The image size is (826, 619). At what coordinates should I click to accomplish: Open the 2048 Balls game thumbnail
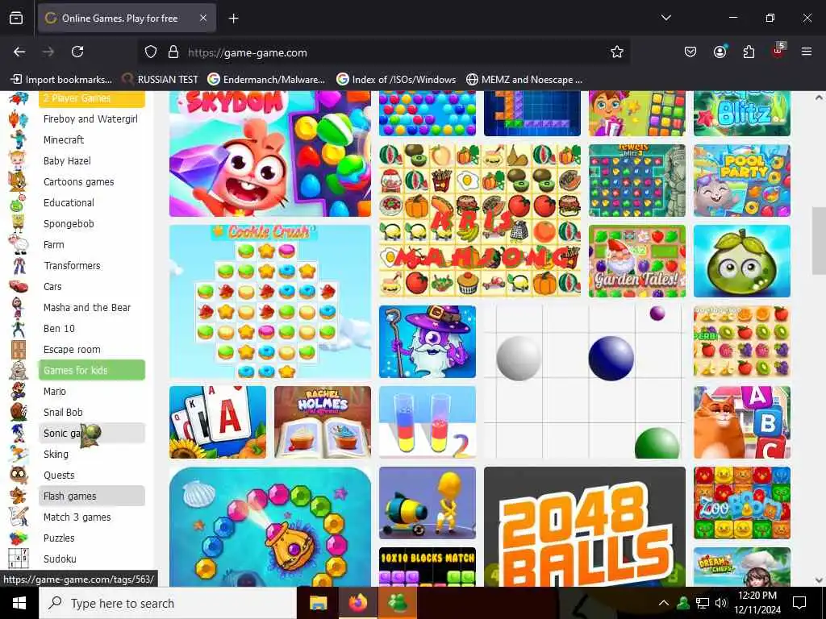[585, 527]
